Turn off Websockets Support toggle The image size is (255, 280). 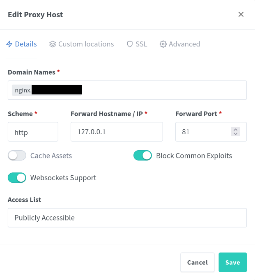[17, 178]
